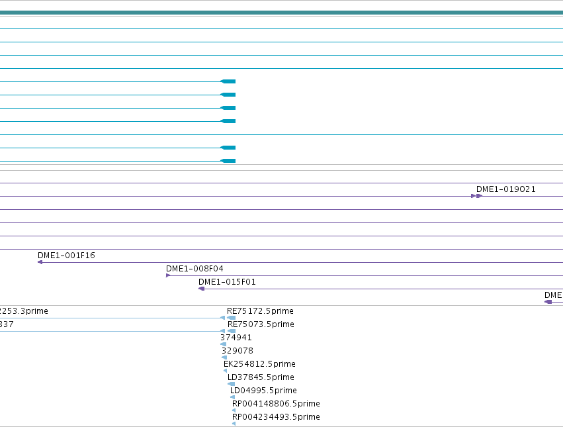Click the arrow glyph under DME1-008F04
The height and width of the screenshot is (427, 563).
(168, 275)
